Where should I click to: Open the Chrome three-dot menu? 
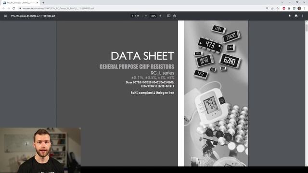305,9
